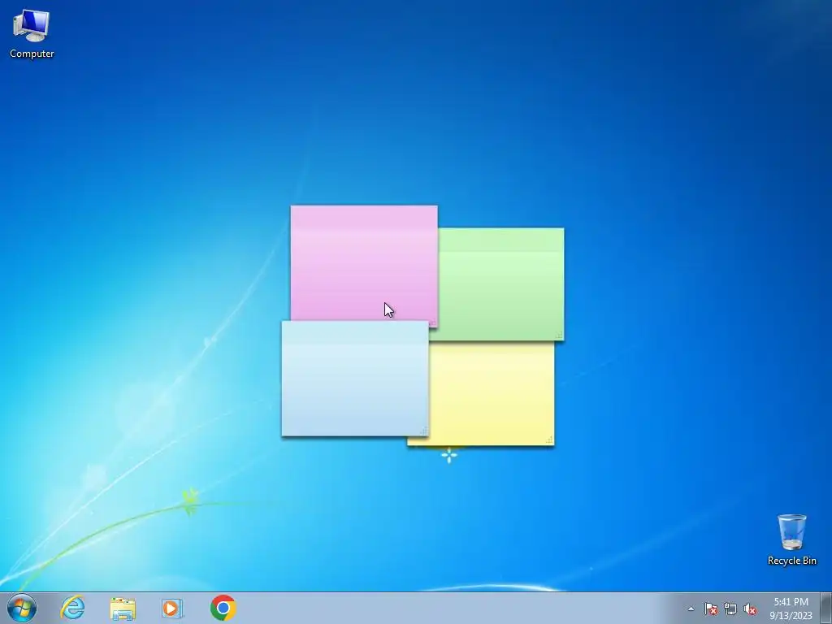Screen dimensions: 832x624
Task: Click resize grip on green note
Action: [559, 335]
